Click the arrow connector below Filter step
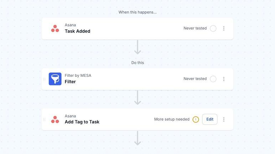 (x=137, y=98)
